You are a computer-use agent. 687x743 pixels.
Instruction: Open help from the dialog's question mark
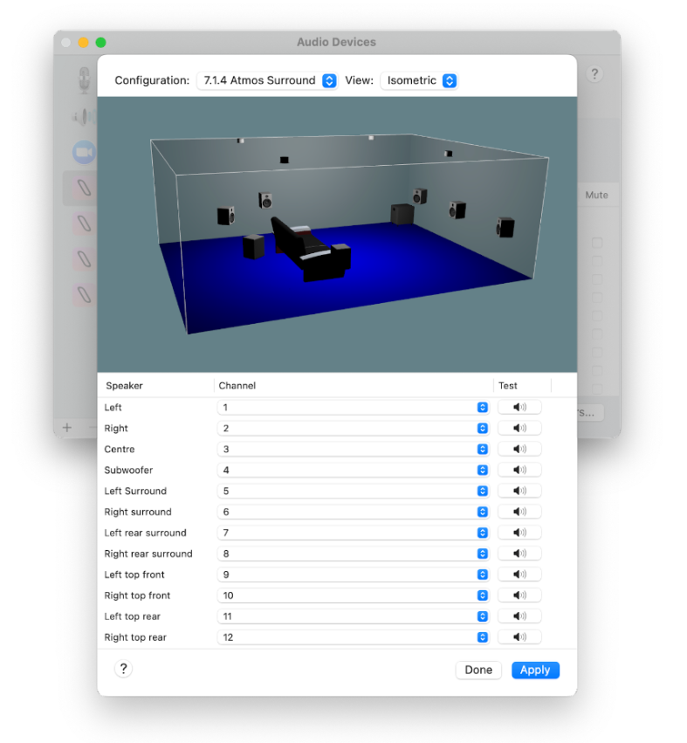click(123, 669)
